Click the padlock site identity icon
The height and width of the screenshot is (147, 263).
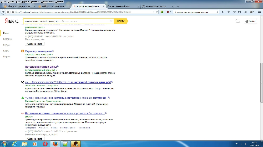point(13,12)
